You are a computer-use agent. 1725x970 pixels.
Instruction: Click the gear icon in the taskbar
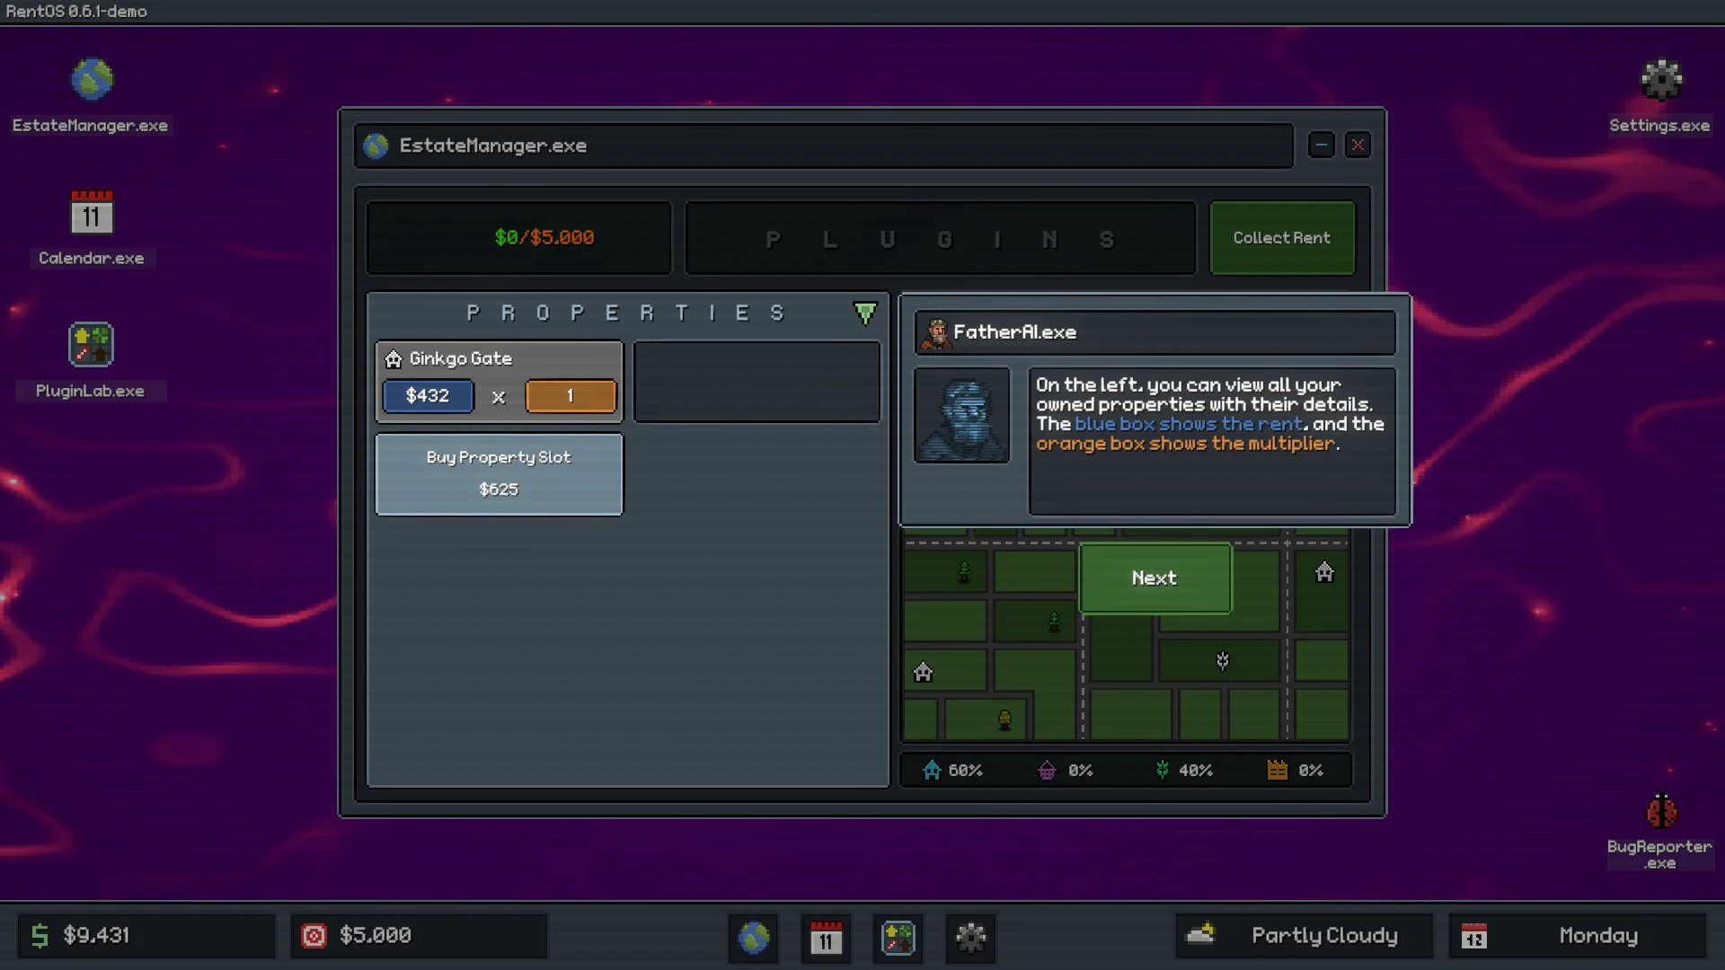969,939
